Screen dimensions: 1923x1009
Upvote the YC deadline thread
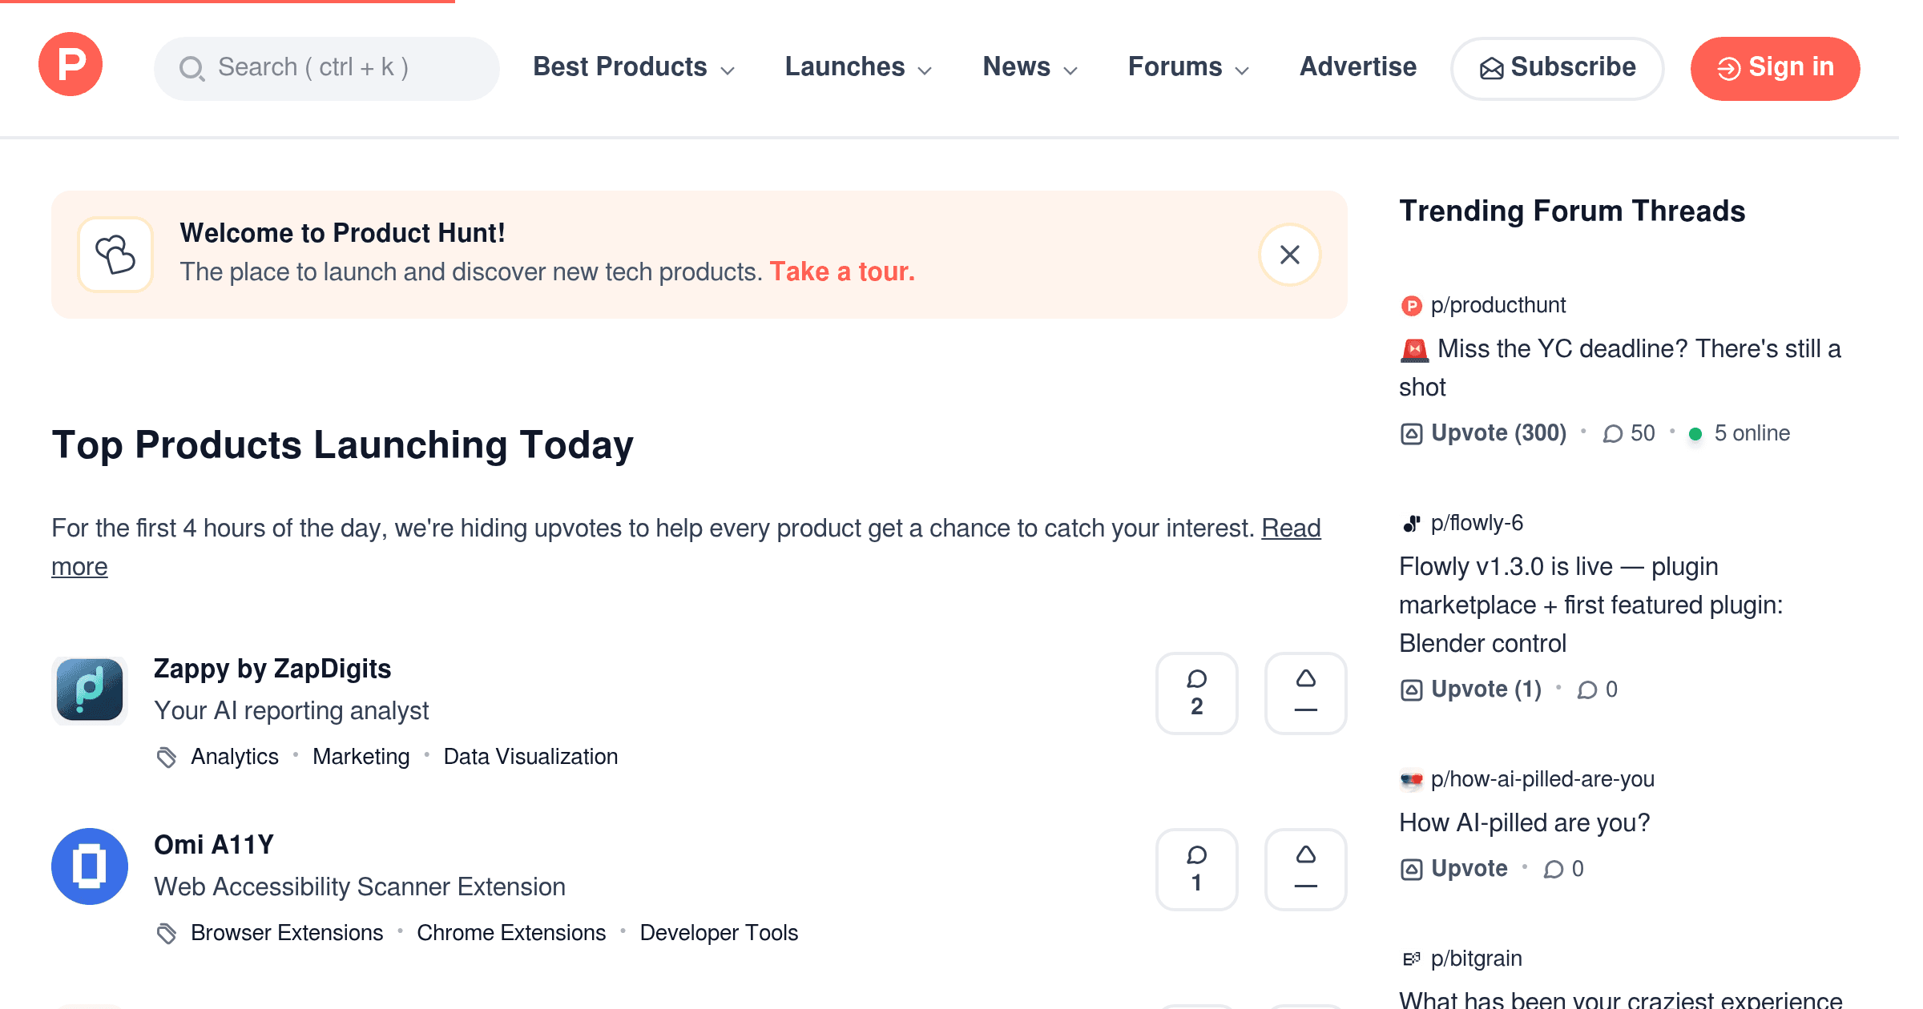[1483, 433]
